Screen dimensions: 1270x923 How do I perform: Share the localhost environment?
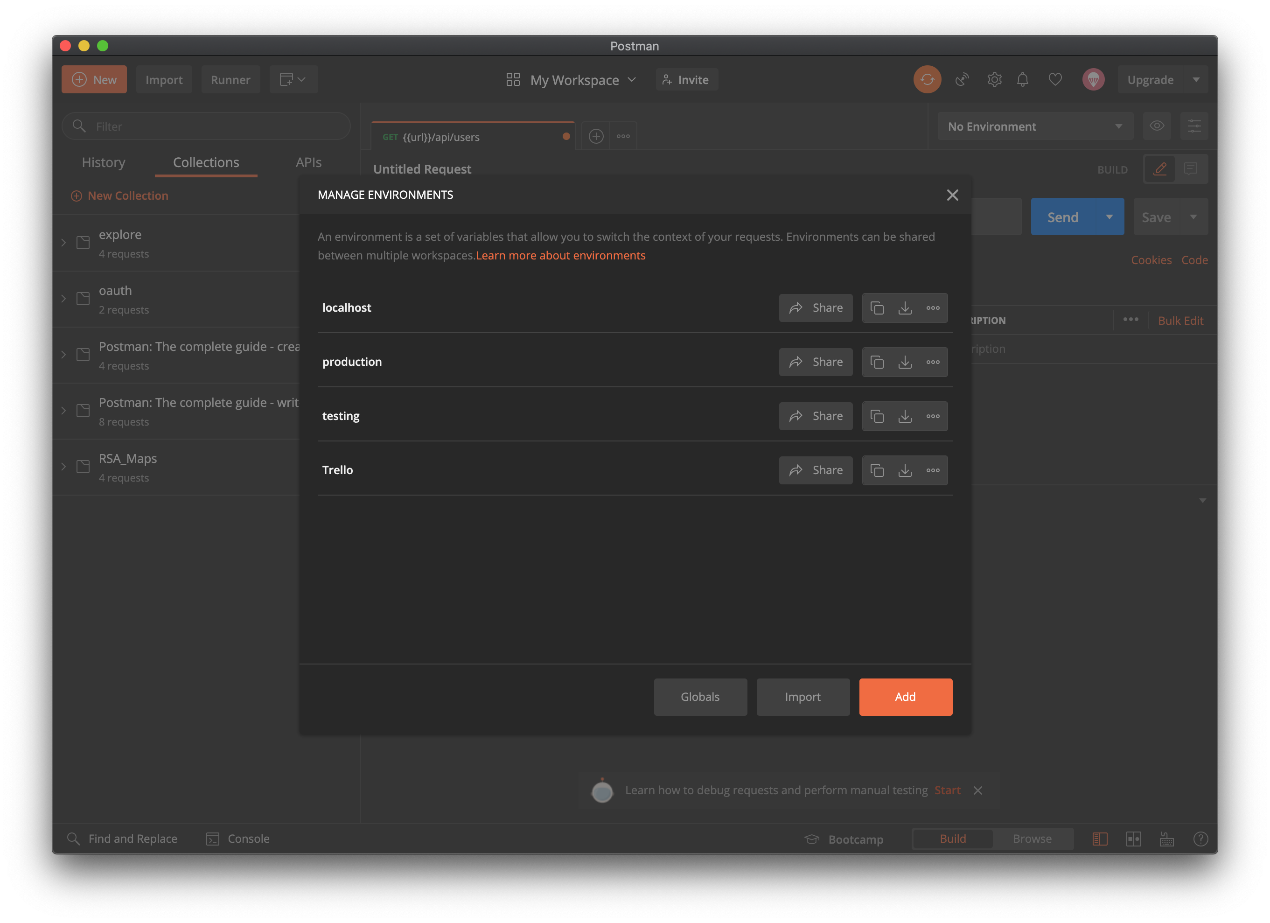(815, 308)
